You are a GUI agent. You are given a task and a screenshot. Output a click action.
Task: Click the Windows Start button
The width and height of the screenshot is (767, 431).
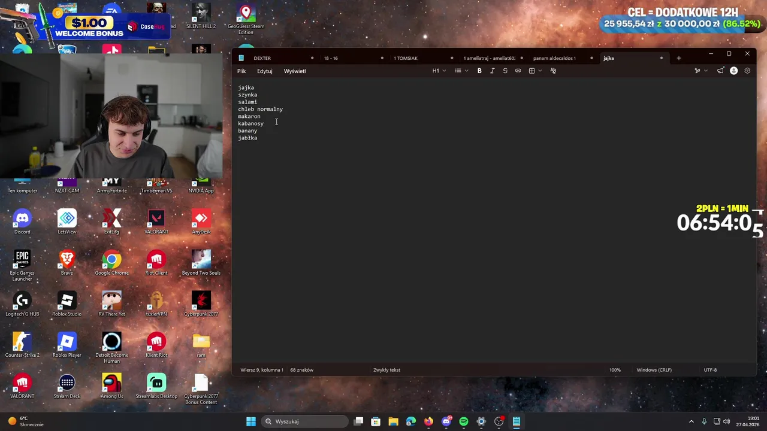point(251,421)
